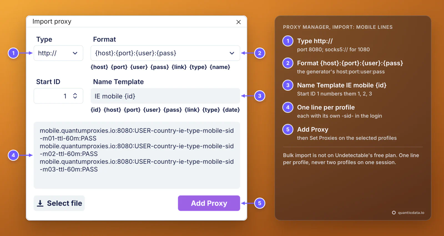The height and width of the screenshot is (236, 444).
Task: Click the quanticdata.io logo icon
Action: (394, 213)
